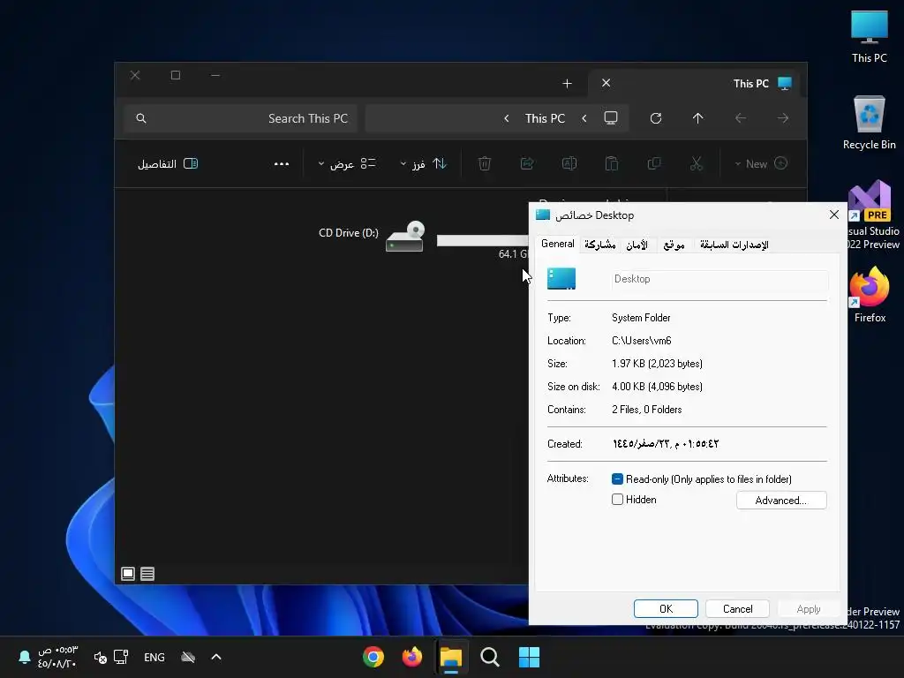Open taskbar Search icon

[x=489, y=657]
